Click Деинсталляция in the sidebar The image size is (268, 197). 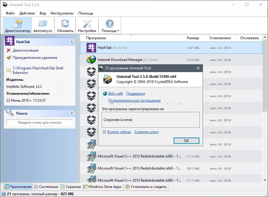click(x=25, y=50)
